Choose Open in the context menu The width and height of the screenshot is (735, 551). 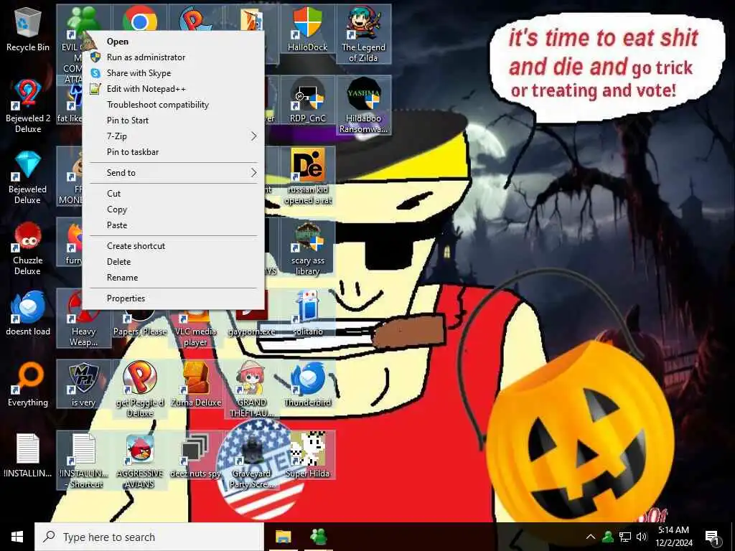click(x=174, y=41)
